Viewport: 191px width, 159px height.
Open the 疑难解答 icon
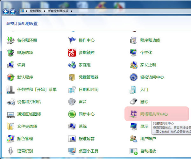(x=72, y=139)
